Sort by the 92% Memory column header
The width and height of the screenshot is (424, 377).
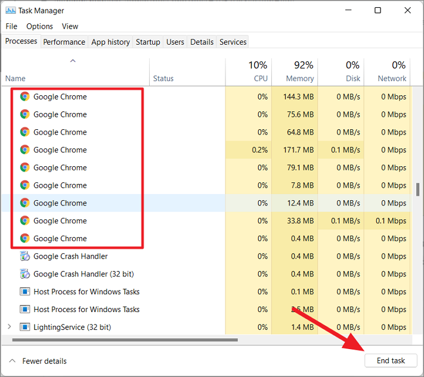[295, 72]
